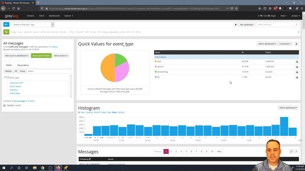
Task: Click the Graylog logo
Action: [x=11, y=16]
